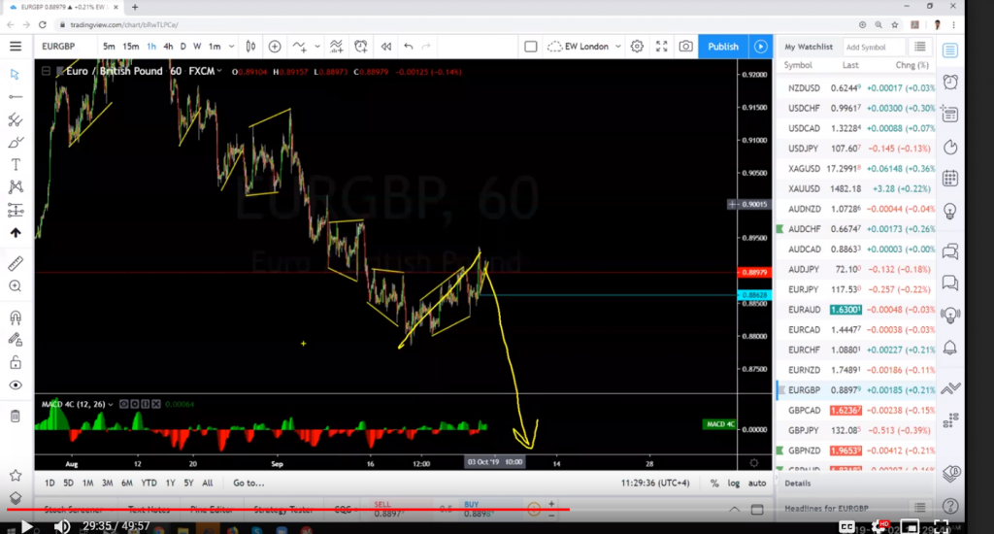Click the Add Symbol watchlist field
Viewport: 994px width, 534px height.
coord(874,47)
